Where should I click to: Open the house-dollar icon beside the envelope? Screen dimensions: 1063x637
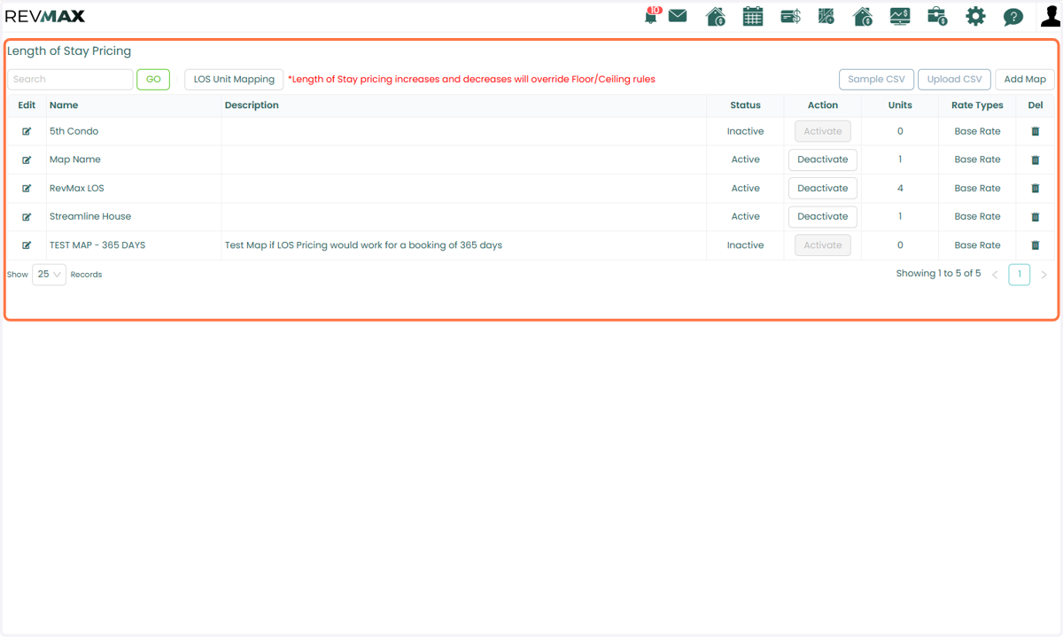click(x=716, y=16)
